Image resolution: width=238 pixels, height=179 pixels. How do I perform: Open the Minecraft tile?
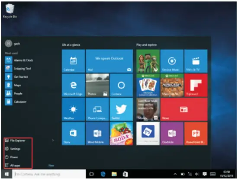click(x=172, y=85)
